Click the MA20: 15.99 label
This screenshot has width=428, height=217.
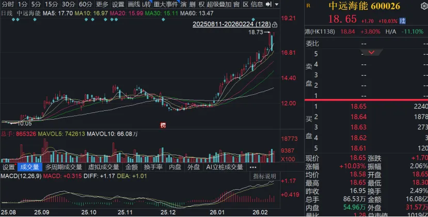pos(126,13)
